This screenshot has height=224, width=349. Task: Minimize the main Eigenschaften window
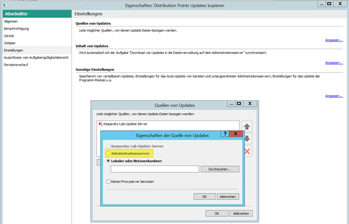(x=322, y=4)
